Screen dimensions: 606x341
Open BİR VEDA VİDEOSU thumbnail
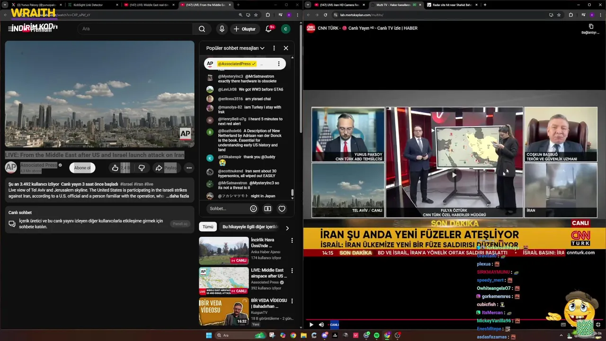point(223,311)
